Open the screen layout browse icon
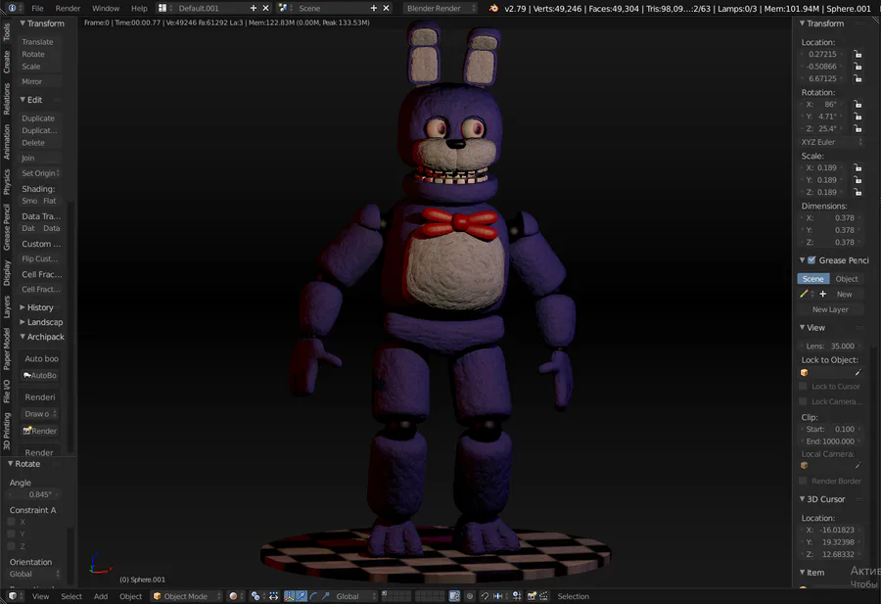The image size is (881, 604). coord(162,8)
